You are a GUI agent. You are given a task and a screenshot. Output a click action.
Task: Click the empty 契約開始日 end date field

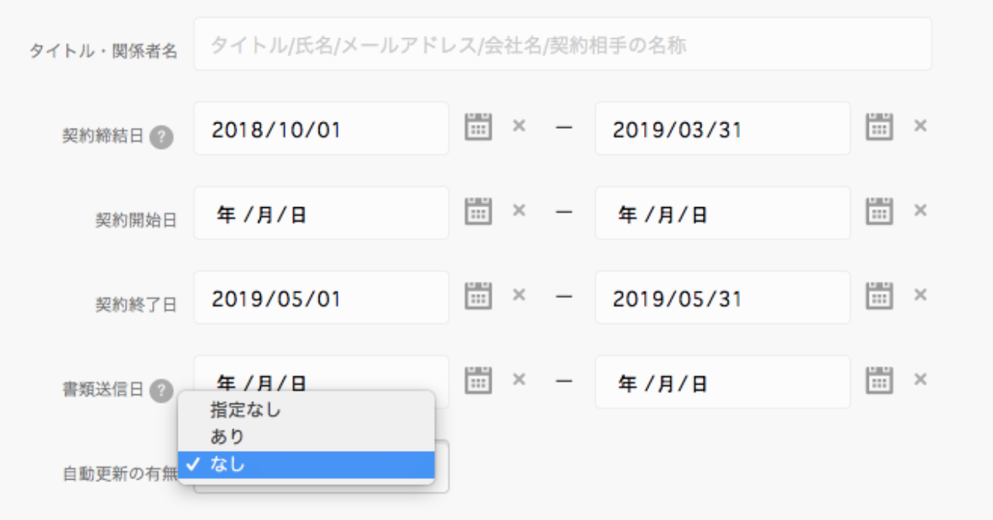[x=722, y=213]
